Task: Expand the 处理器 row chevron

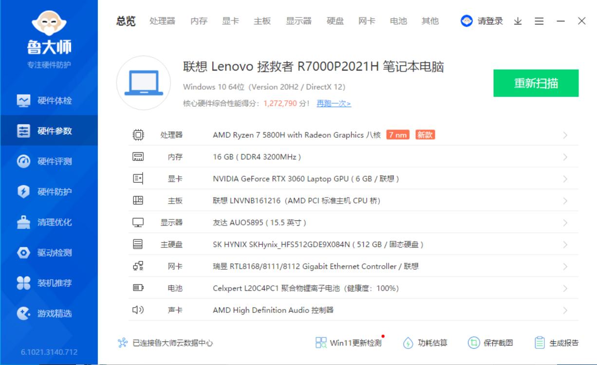Action: click(x=565, y=135)
